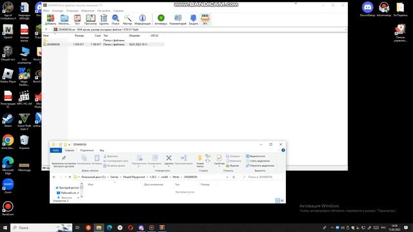Click People Playground in address breadcrumb
413x232 pixels.
click(x=134, y=177)
